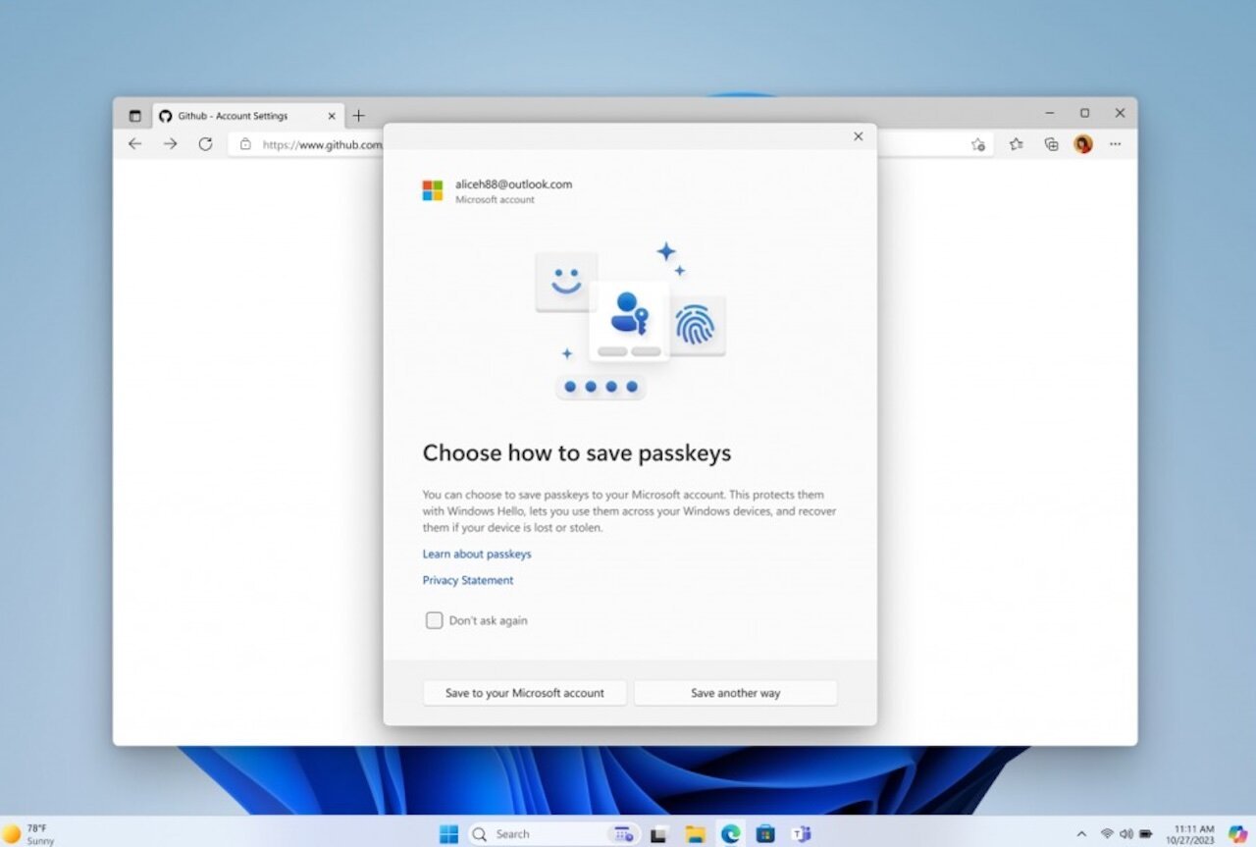Viewport: 1256px width, 847px height.
Task: Open the Windows Start menu
Action: click(448, 834)
